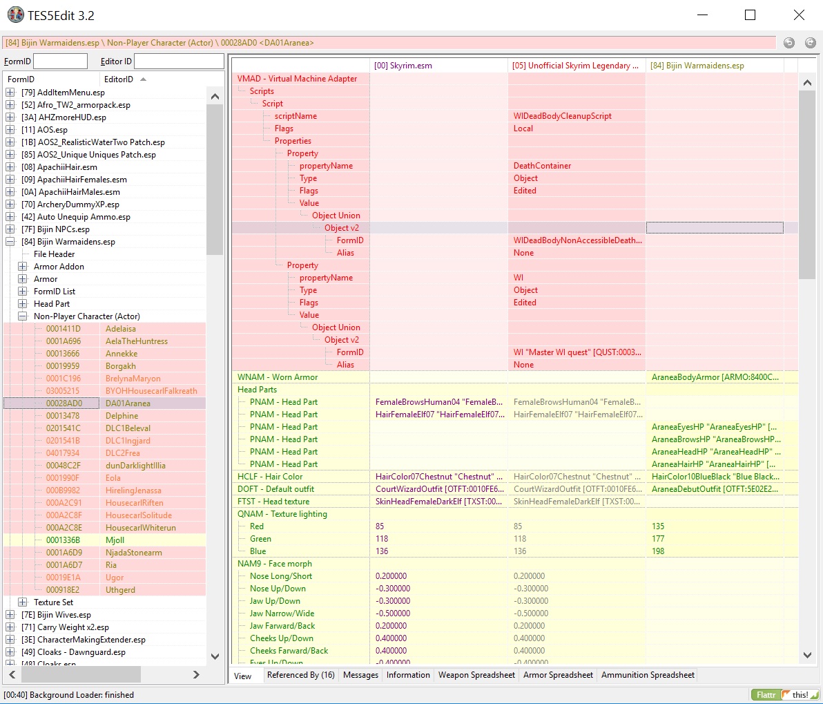The width and height of the screenshot is (823, 704).
Task: Open the Referenced By (16) tab
Action: point(301,674)
